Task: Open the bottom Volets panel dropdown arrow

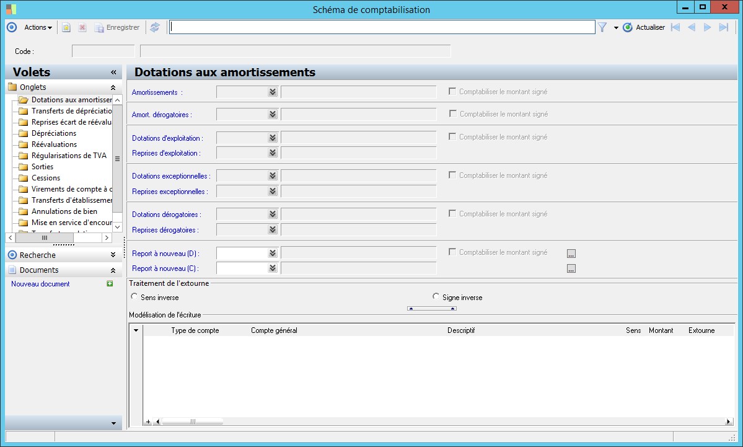Action: (x=114, y=423)
